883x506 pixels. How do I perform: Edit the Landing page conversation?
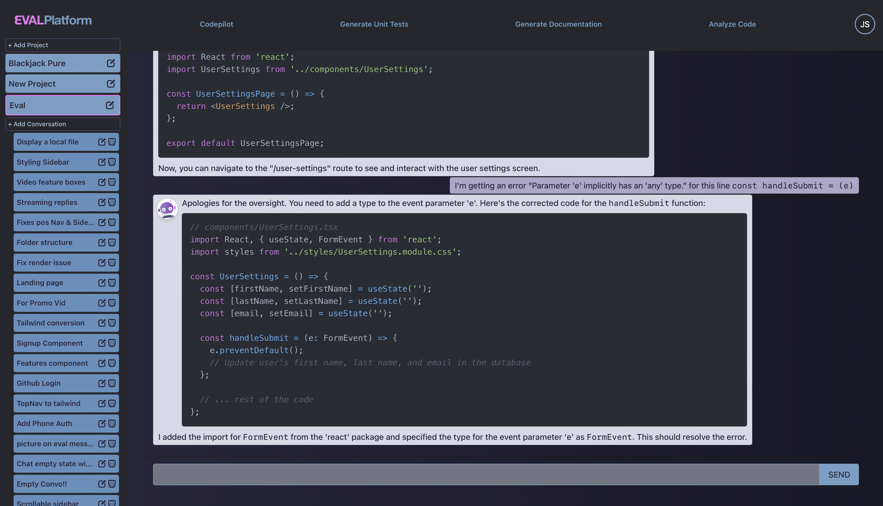(x=102, y=283)
